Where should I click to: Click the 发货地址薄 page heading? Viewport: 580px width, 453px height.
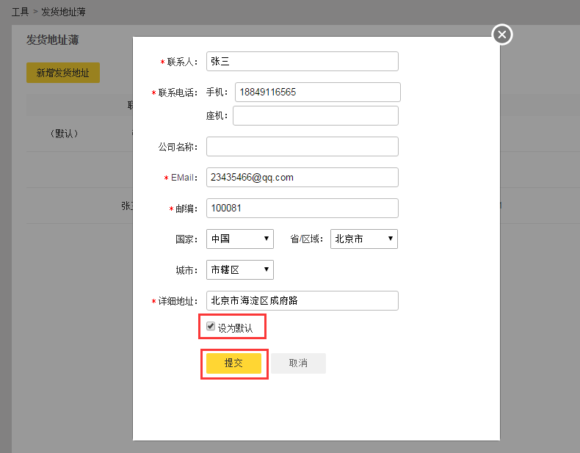coord(53,40)
